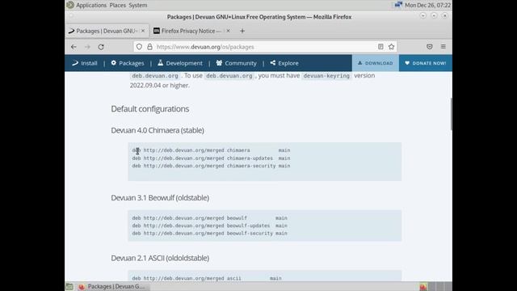Open the Places menu

pyautogui.click(x=118, y=6)
